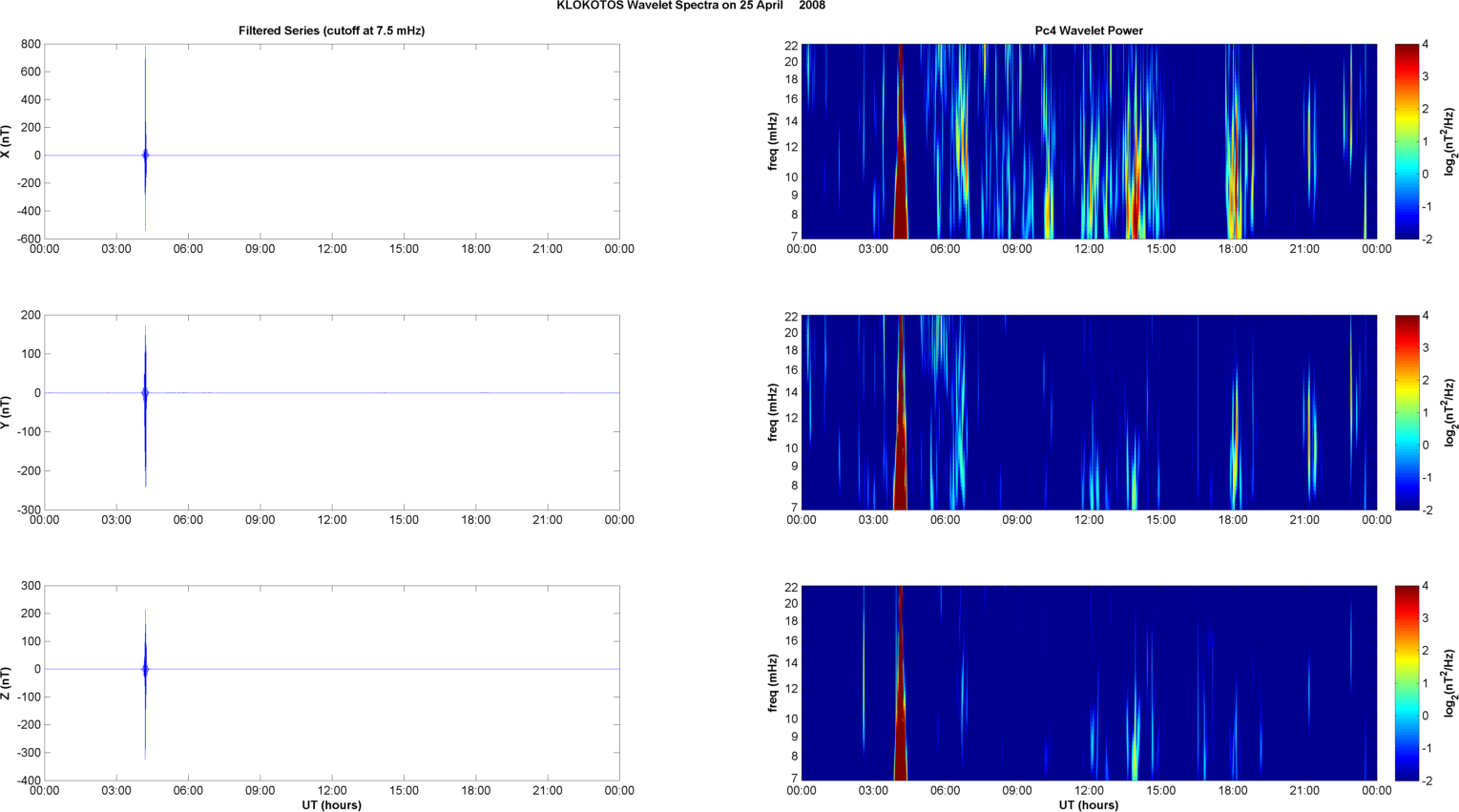
Task: Click the -300 tick on the Y (nT) axis
Action: (x=28, y=510)
